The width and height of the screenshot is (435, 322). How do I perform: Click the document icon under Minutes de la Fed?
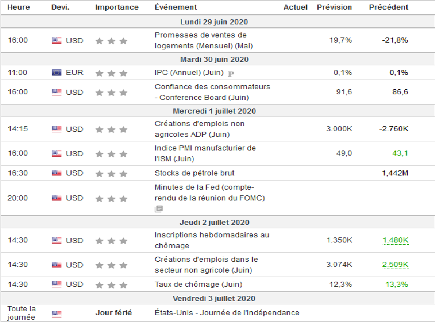pyautogui.click(x=159, y=209)
